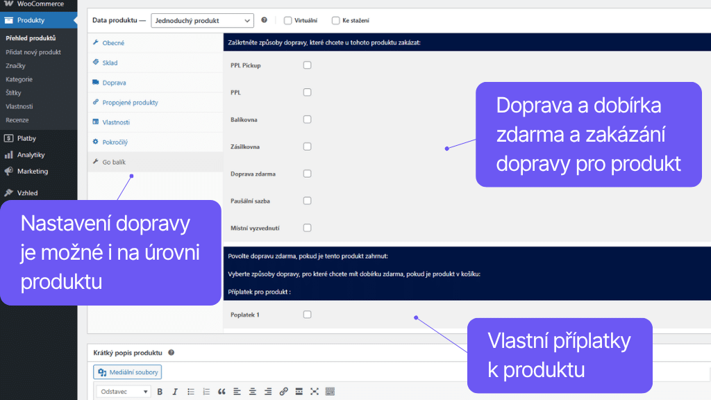This screenshot has height=400, width=711.
Task: Insert a numbered list
Action: point(206,391)
